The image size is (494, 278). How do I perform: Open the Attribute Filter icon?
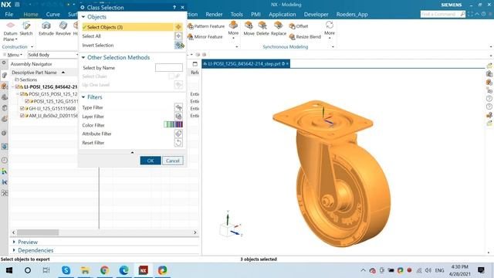point(178,134)
